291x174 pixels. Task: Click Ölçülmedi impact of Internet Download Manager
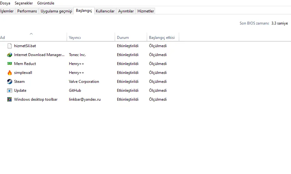[158, 55]
